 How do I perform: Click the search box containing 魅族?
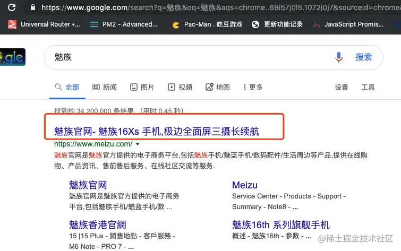[186, 57]
